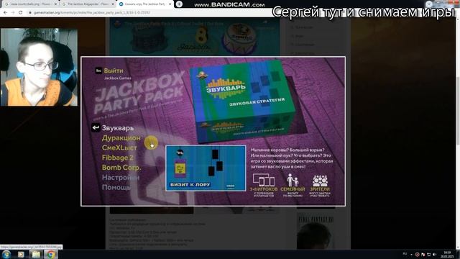460x259 pixels.
Task: Open a new browser tab with plus
Action: click(x=179, y=4)
